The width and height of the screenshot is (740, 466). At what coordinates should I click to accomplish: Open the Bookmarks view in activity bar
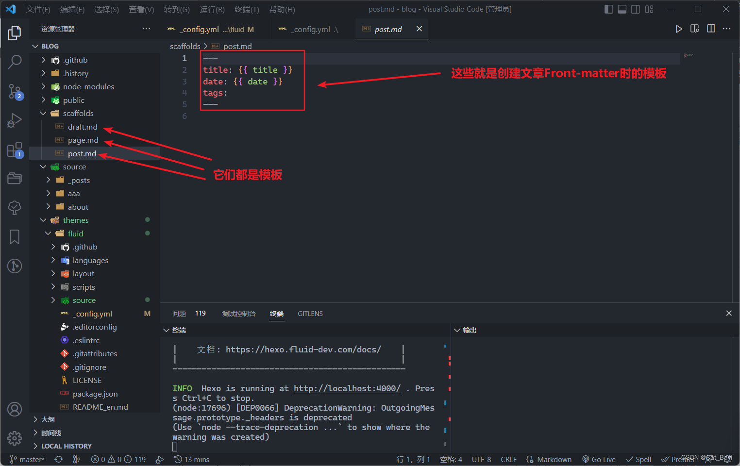(15, 237)
